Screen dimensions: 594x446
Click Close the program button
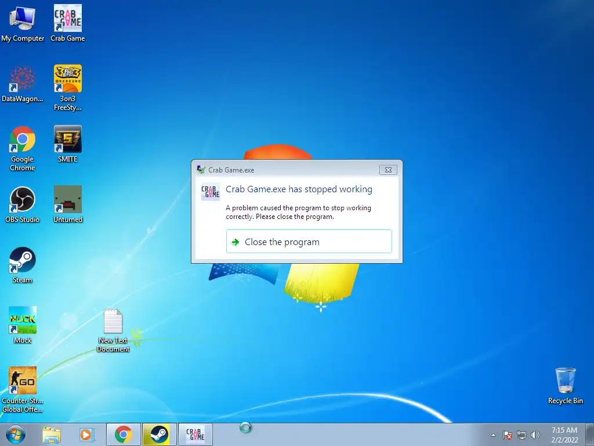309,241
